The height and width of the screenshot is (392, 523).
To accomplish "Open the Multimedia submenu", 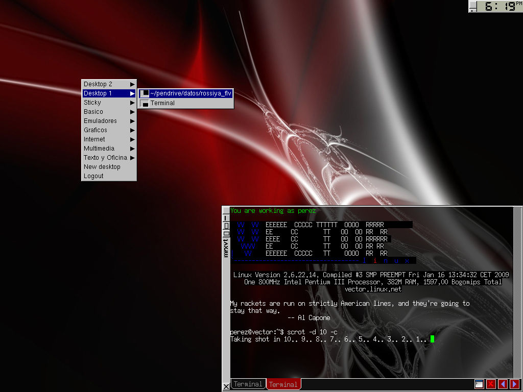I will tap(109, 149).
